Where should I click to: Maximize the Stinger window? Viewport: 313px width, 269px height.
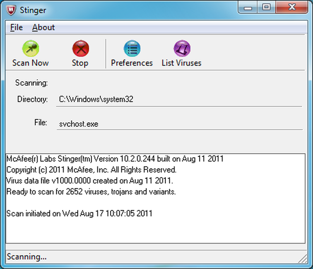266,7
